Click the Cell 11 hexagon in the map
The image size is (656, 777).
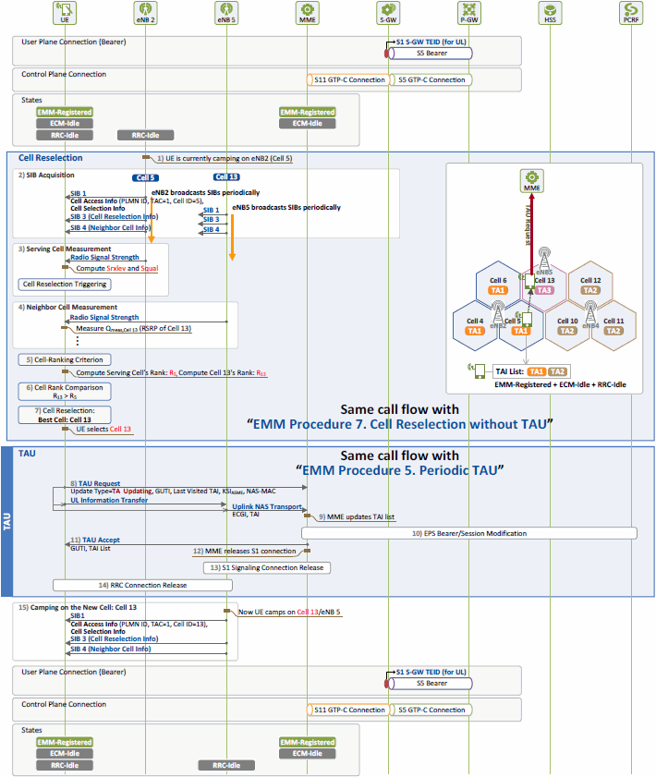pyautogui.click(x=613, y=326)
